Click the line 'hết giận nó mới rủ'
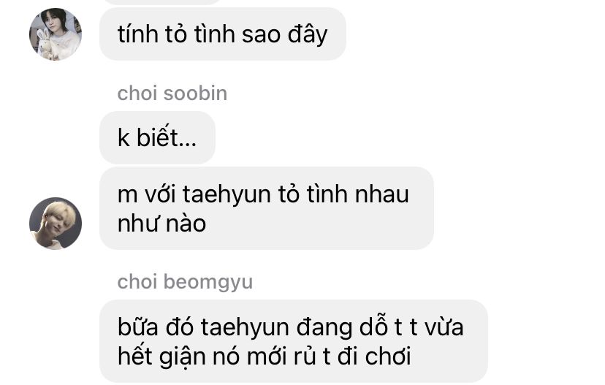This screenshot has width=605, height=385. (219, 356)
